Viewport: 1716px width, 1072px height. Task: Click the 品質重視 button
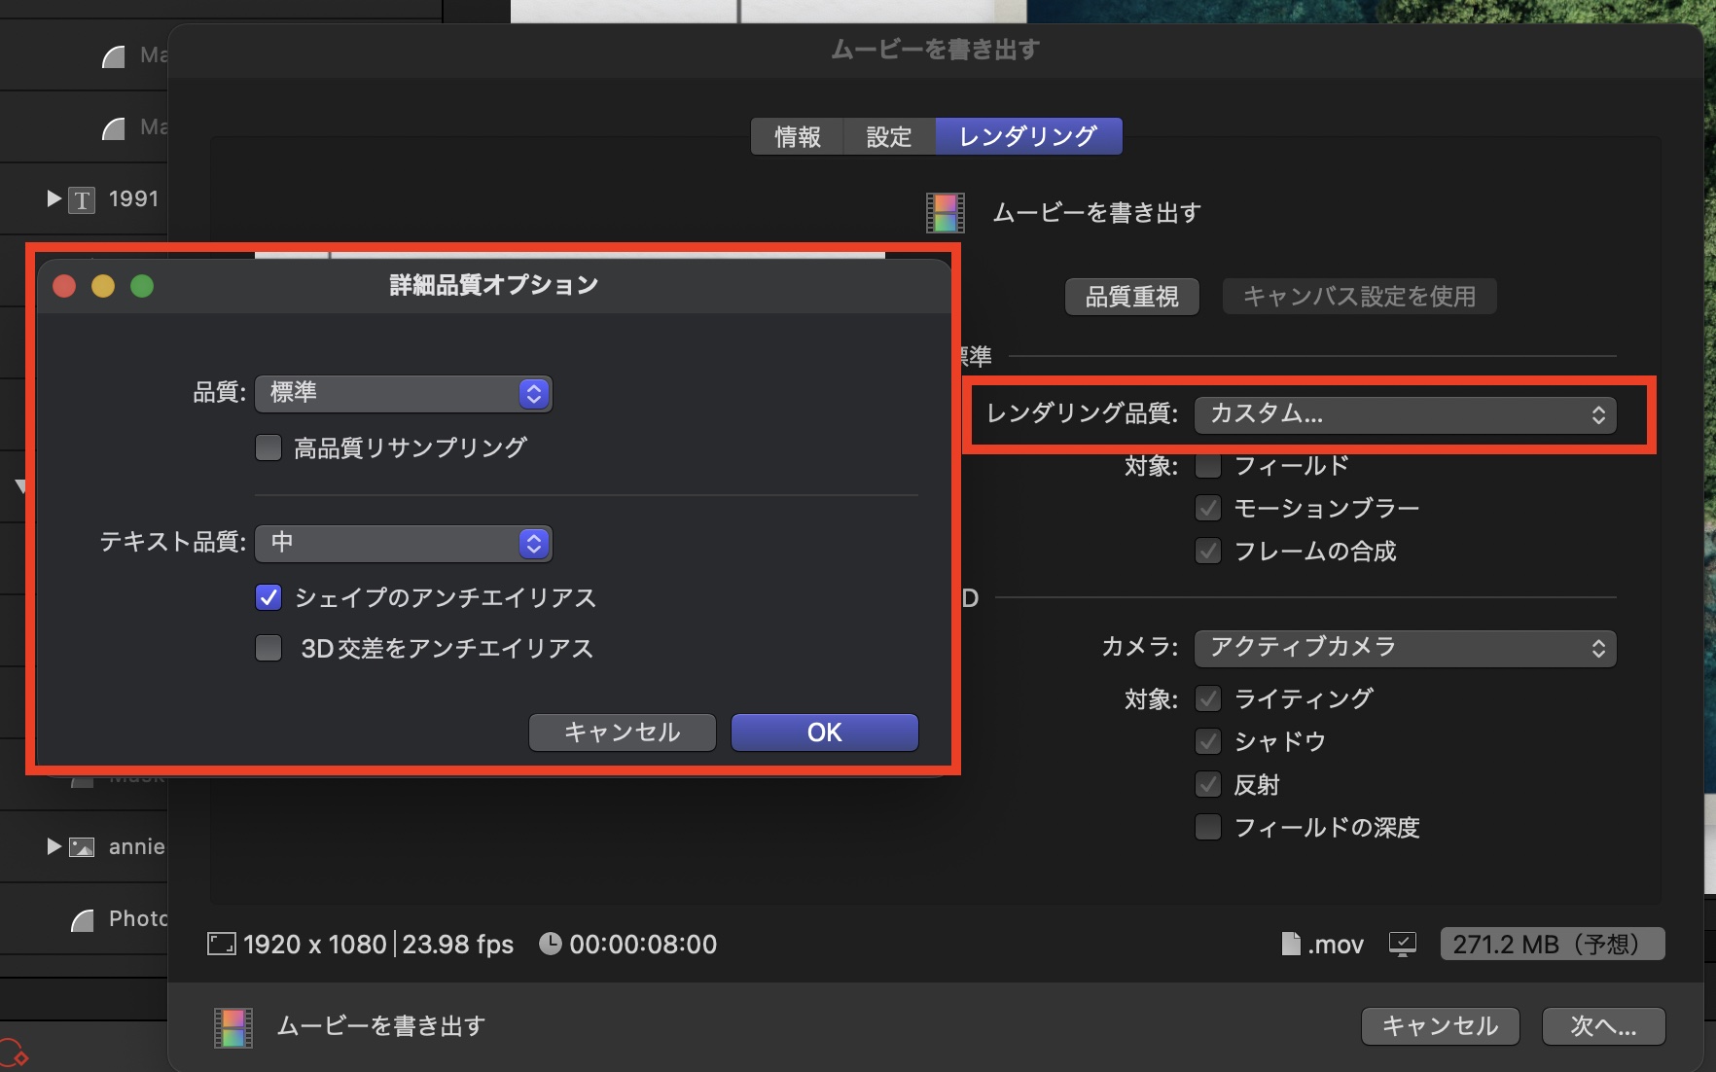click(1132, 297)
